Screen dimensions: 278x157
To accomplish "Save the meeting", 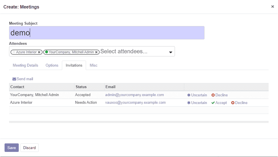I will (12, 148).
